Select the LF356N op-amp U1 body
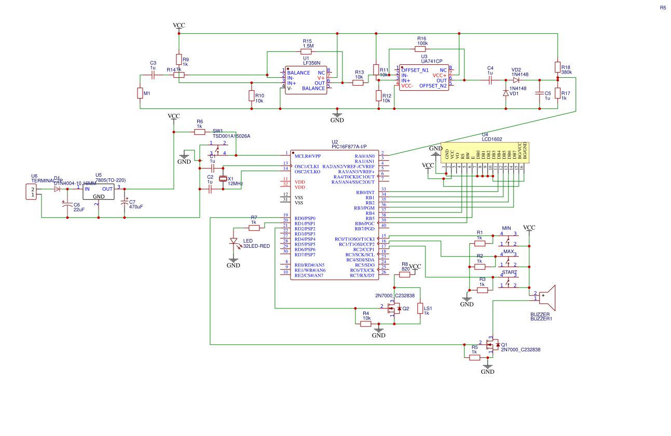This screenshot has height=436, width=671. click(306, 79)
